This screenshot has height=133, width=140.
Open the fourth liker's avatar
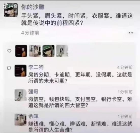tap(62, 51)
